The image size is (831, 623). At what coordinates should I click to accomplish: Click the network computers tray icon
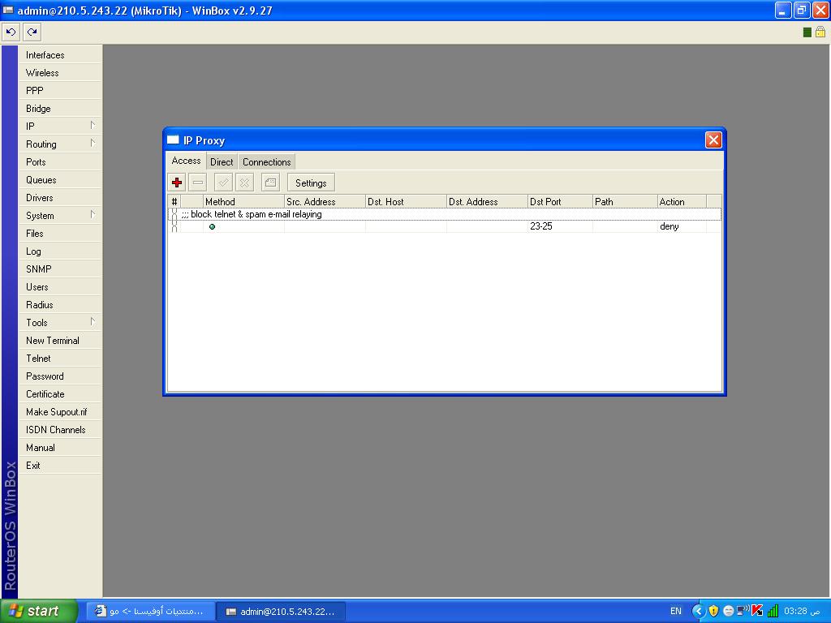(x=743, y=611)
